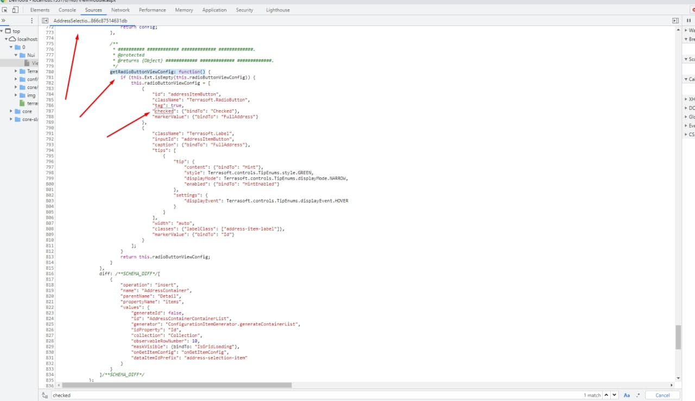
Task: Click the cloud icon beside localhost
Action: click(12, 39)
